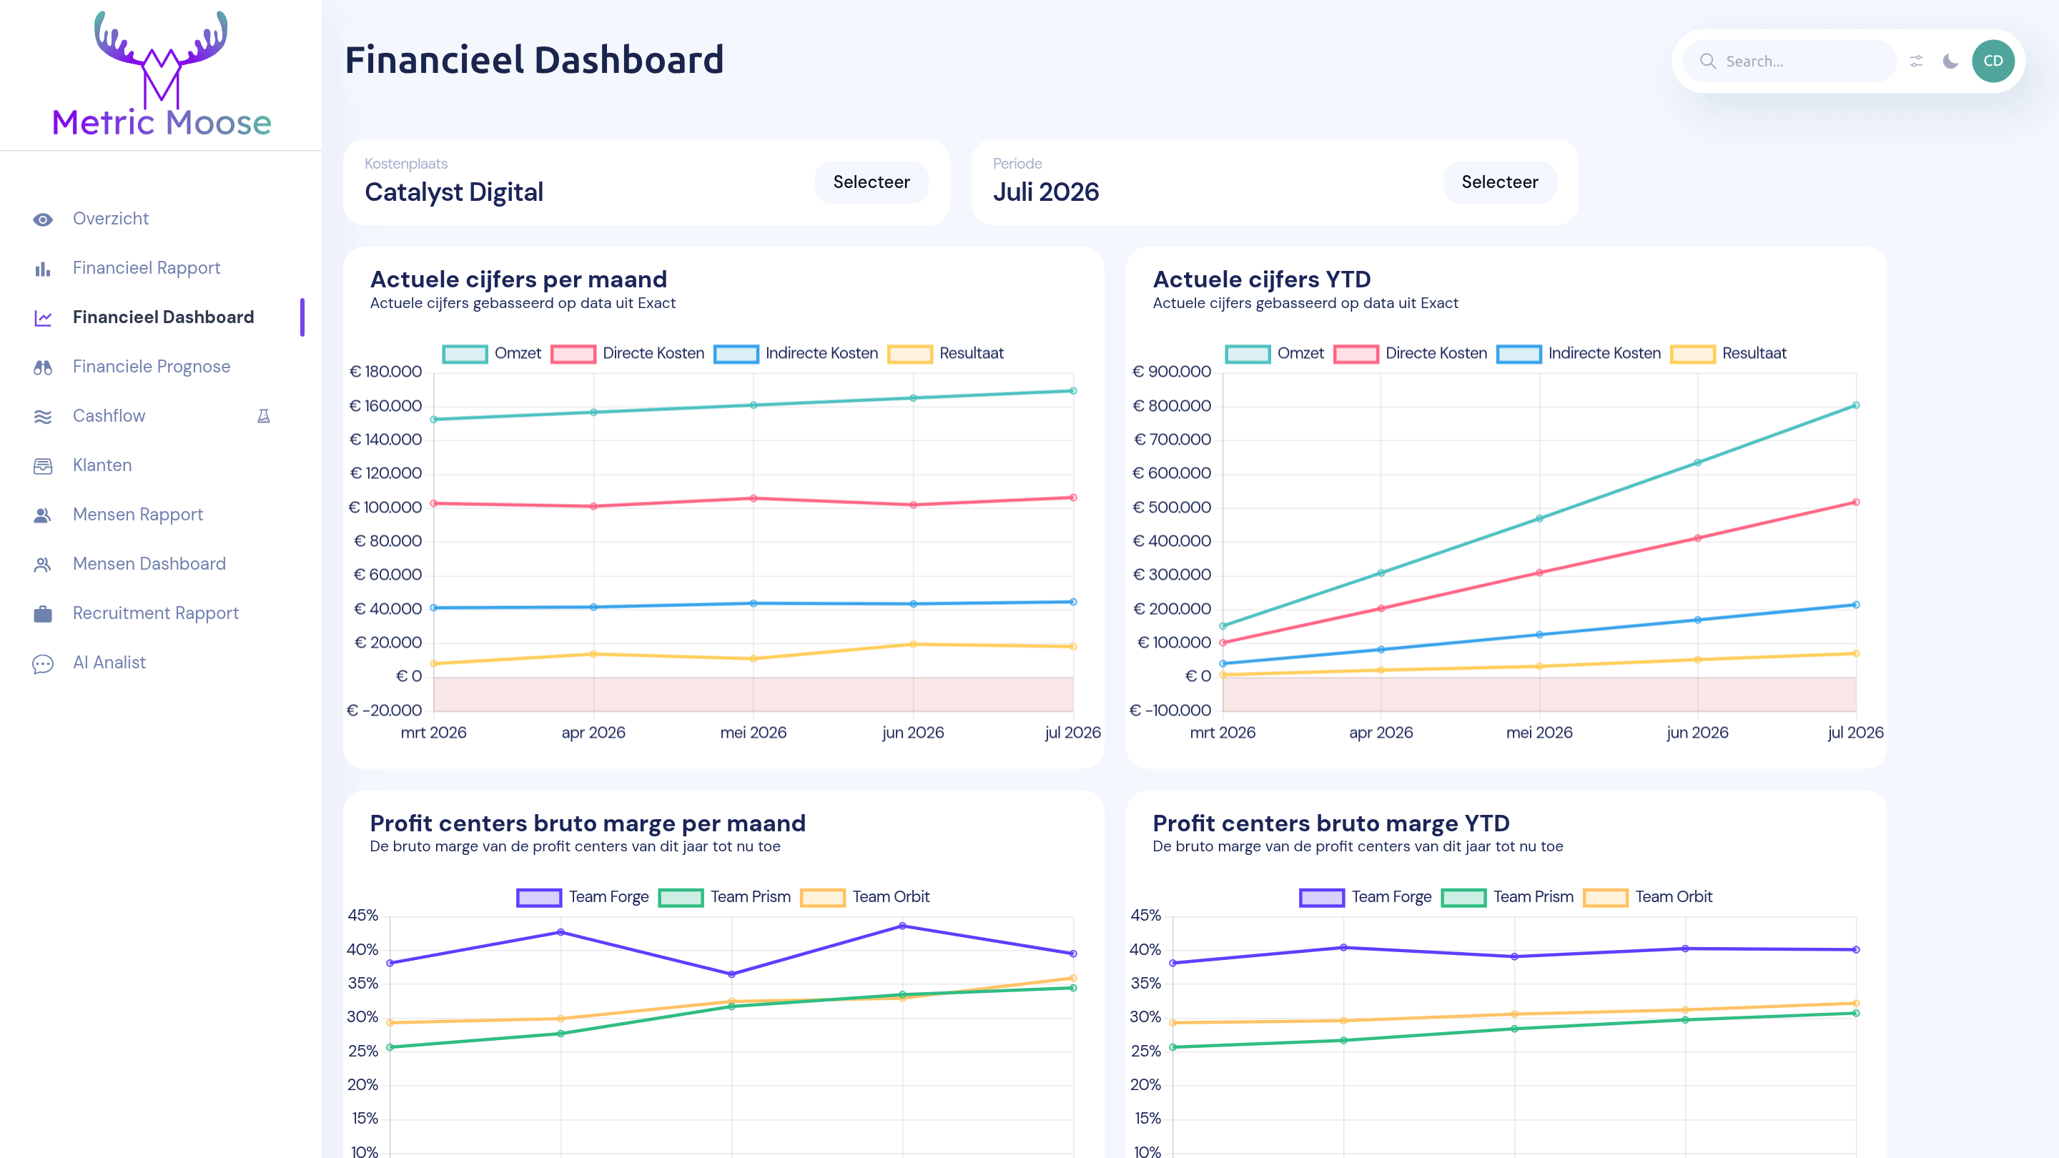Open the Klanten page

(x=102, y=465)
